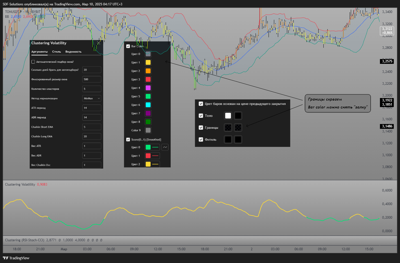400x263 pixels.
Task: Toggle the Границы checkbox
Action: point(201,128)
